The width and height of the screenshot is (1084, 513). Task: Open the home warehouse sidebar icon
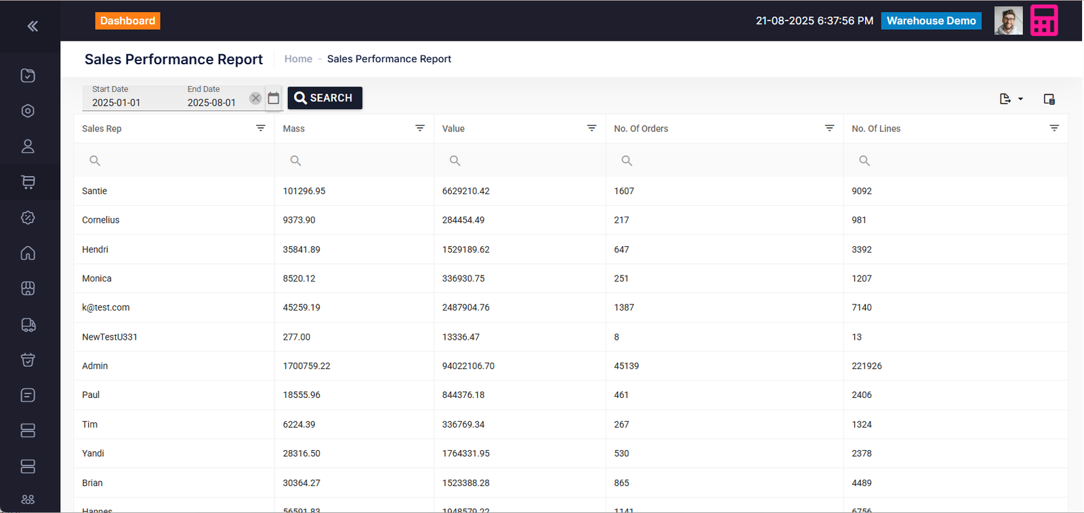coord(28,253)
